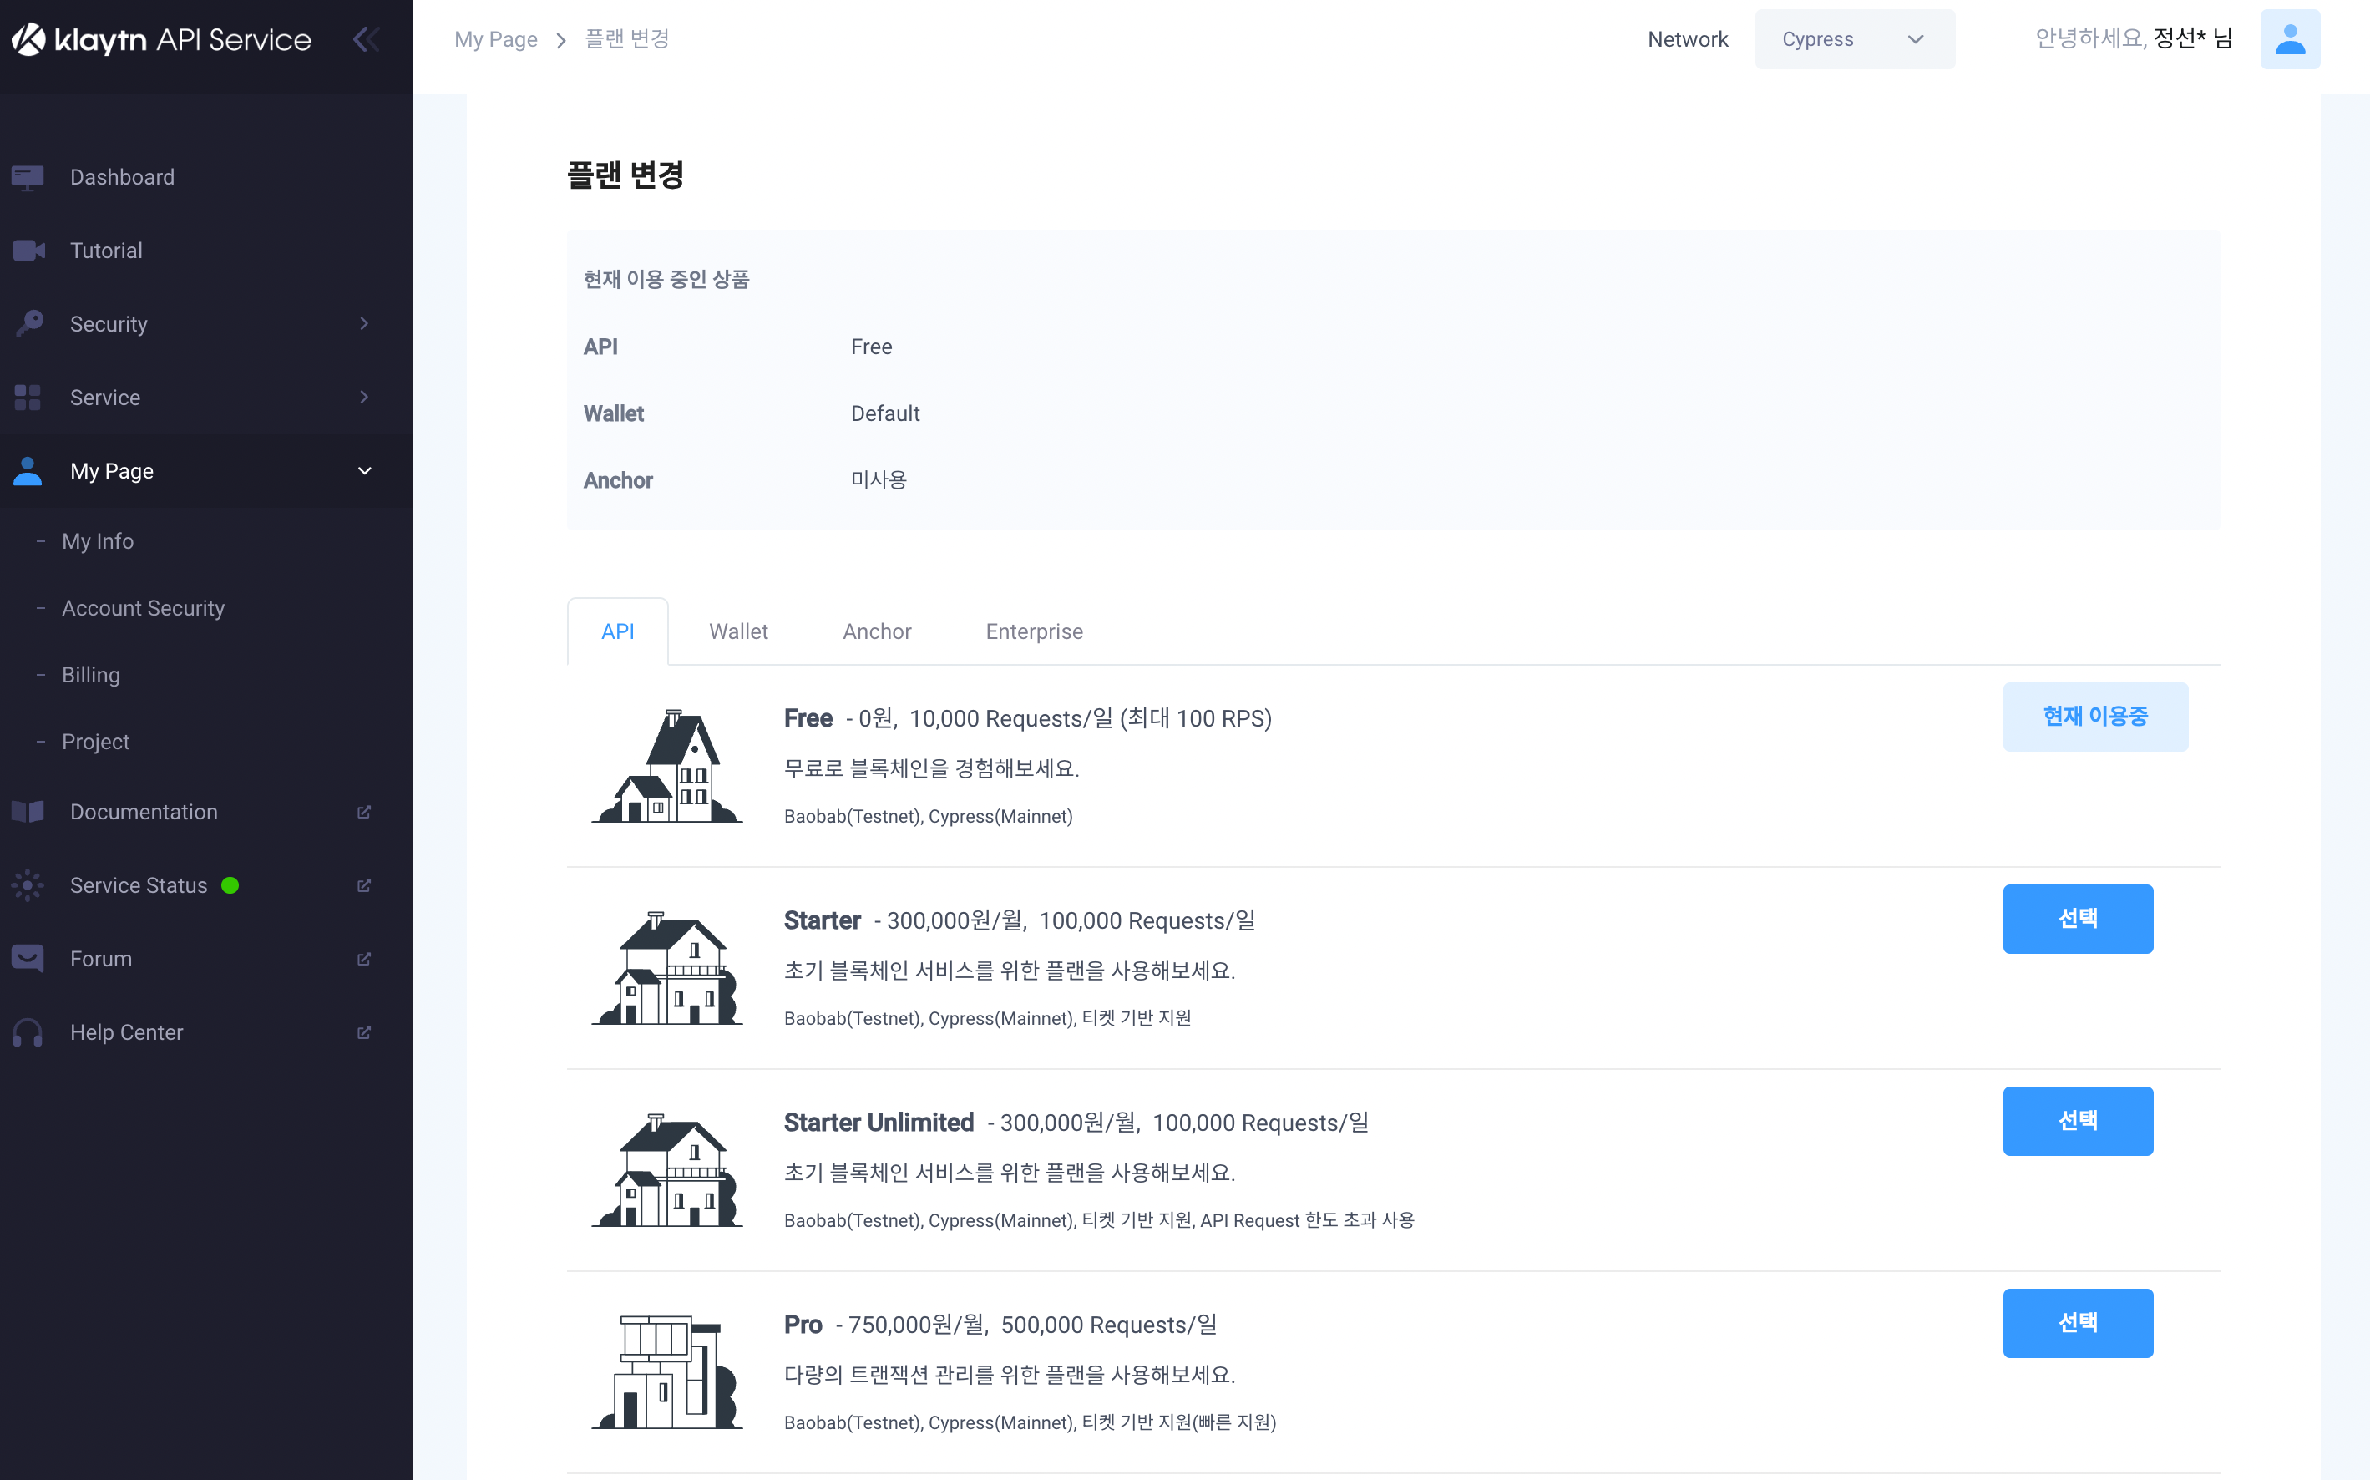2370x1480 pixels.
Task: Click the Wallet value 'Default'
Action: point(885,413)
